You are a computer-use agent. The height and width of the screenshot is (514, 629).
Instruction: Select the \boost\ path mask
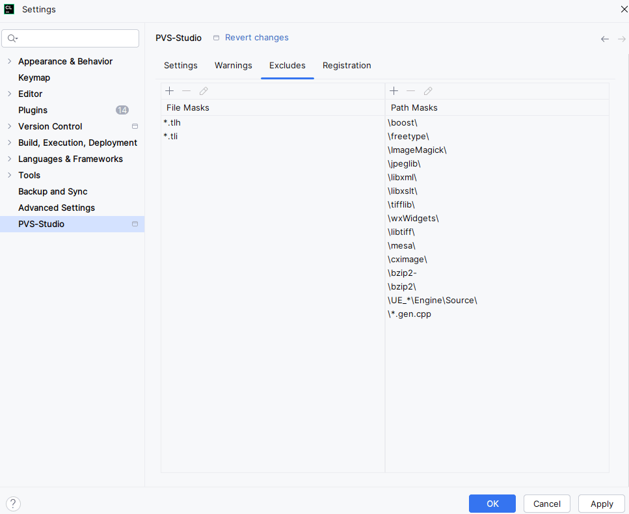pyautogui.click(x=402, y=122)
